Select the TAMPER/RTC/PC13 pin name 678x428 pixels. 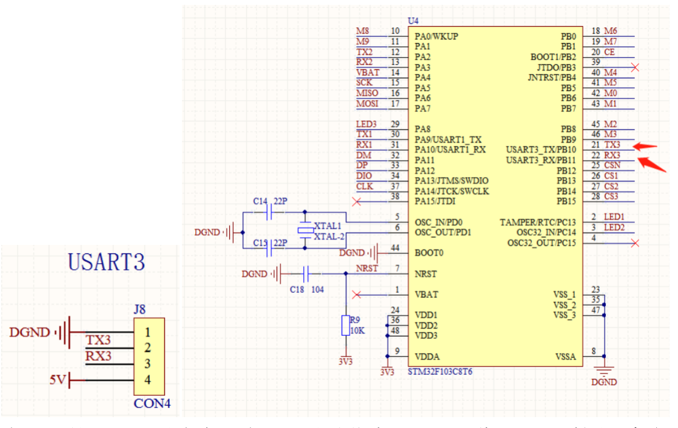(538, 222)
